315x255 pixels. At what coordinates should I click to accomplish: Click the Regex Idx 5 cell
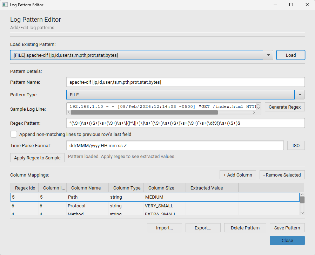coord(25,197)
